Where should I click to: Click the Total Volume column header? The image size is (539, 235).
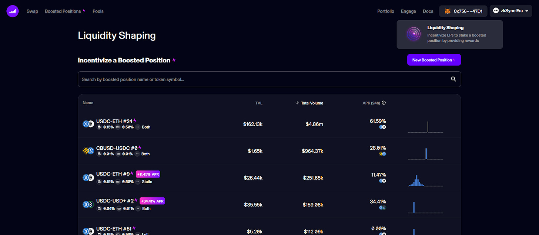pyautogui.click(x=312, y=103)
